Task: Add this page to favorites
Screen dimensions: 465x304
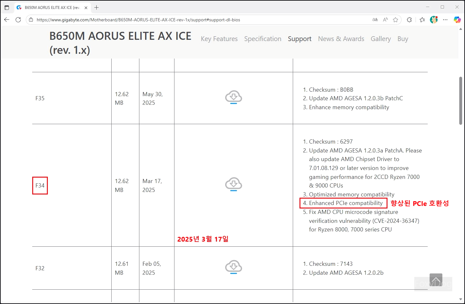Action: (395, 20)
